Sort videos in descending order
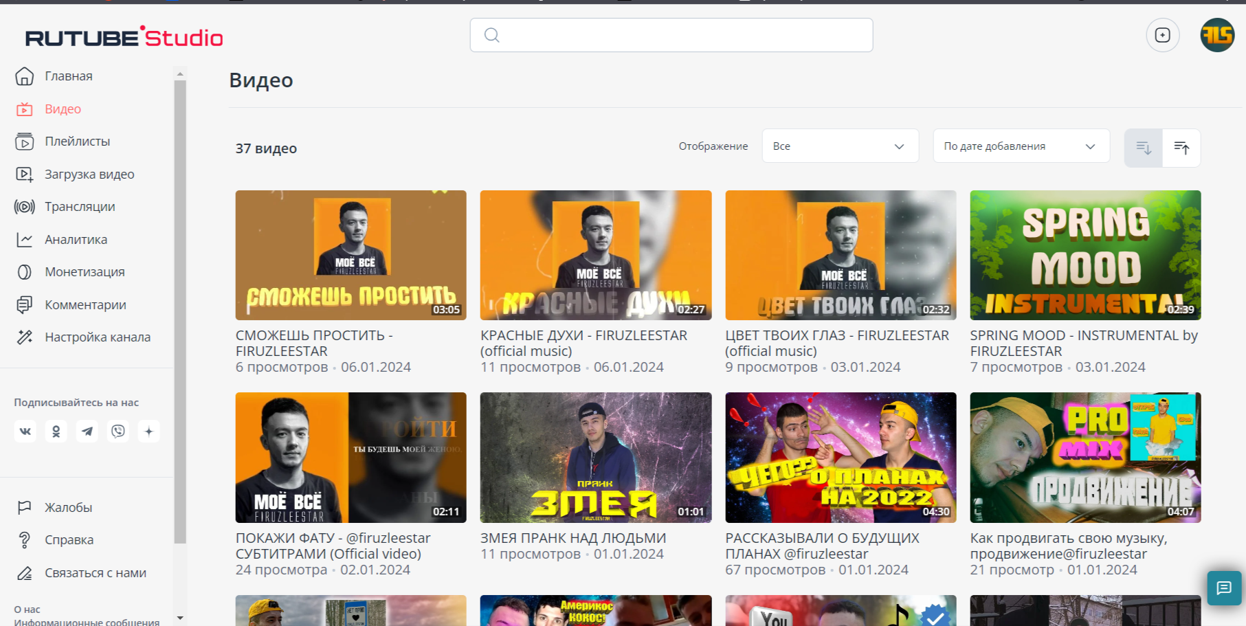 1144,148
